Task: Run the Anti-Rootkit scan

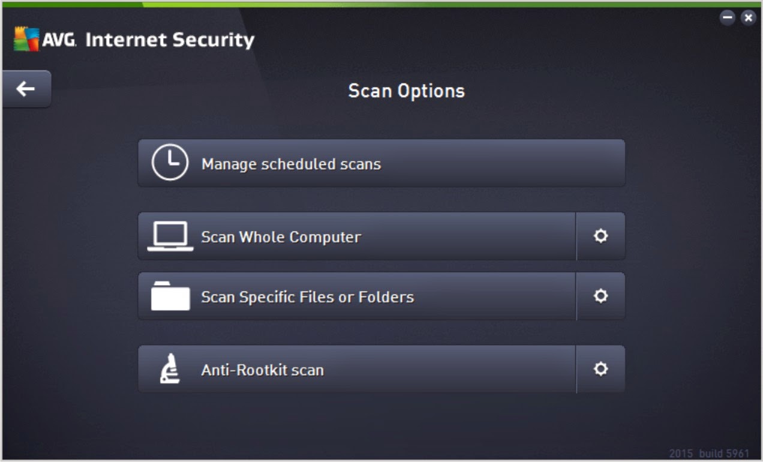Action: coord(262,370)
